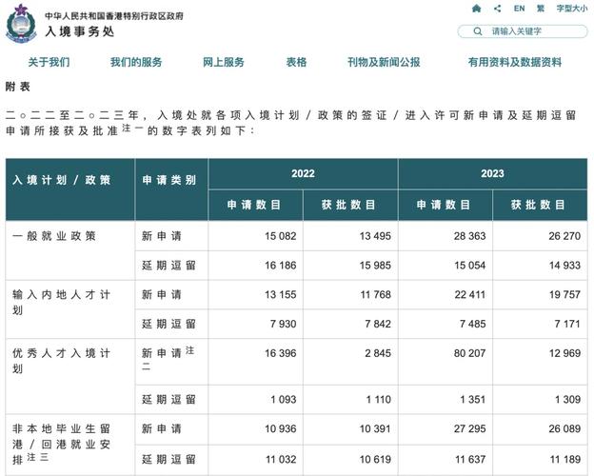Screen dimensions: 594x476
Task: Open the 关于我们 menu
Action: tap(49, 62)
